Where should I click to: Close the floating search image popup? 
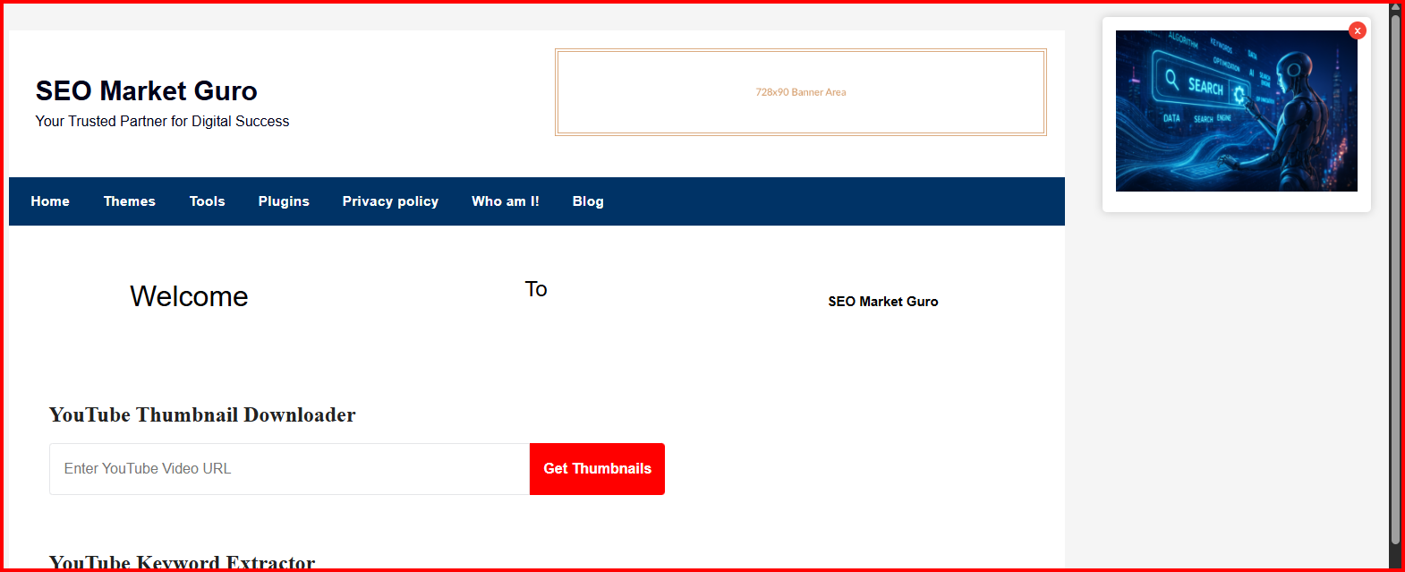(x=1358, y=30)
